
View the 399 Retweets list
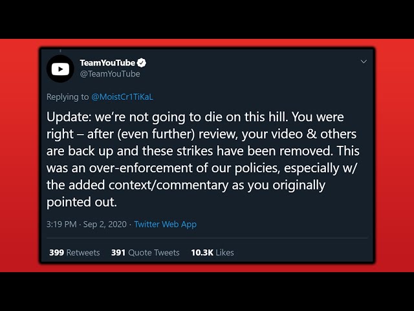click(x=74, y=253)
